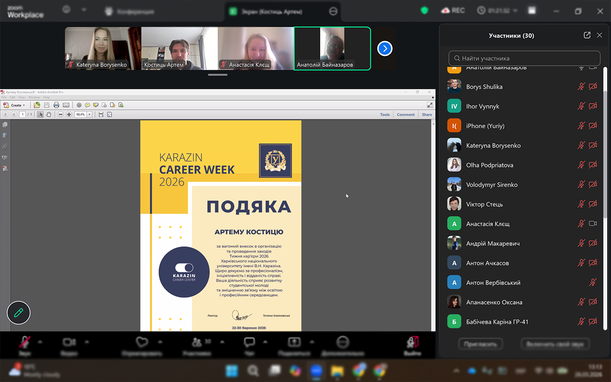
Task: Toggle the video camera in Zoom toolbar
Action: coord(69,343)
